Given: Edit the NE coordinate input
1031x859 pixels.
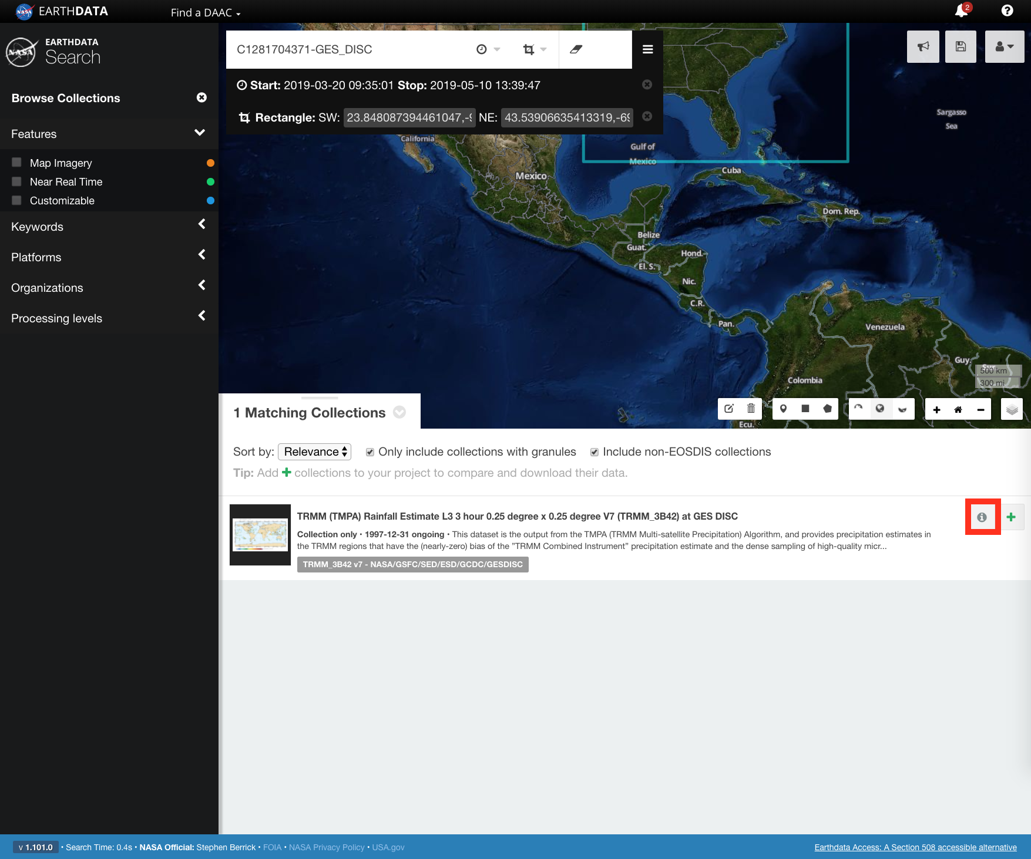Looking at the screenshot, I should coord(566,117).
